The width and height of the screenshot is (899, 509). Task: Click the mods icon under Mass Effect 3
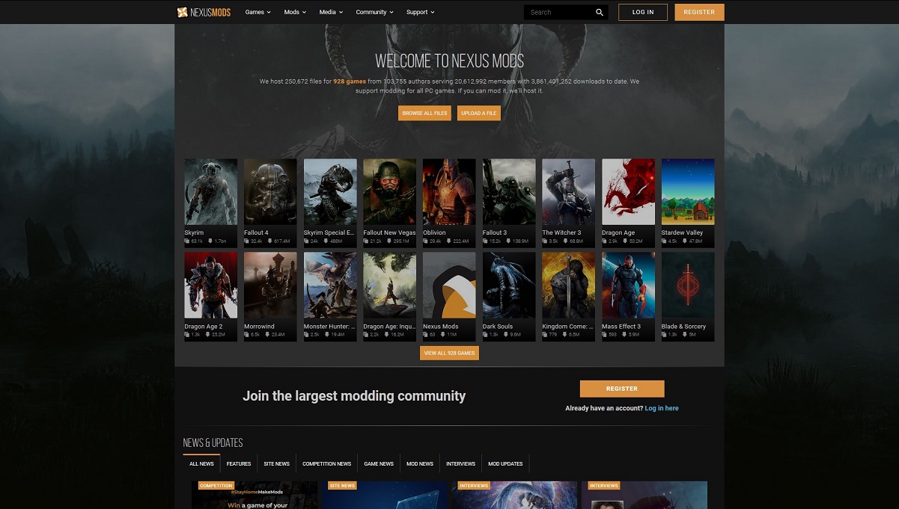click(x=604, y=335)
